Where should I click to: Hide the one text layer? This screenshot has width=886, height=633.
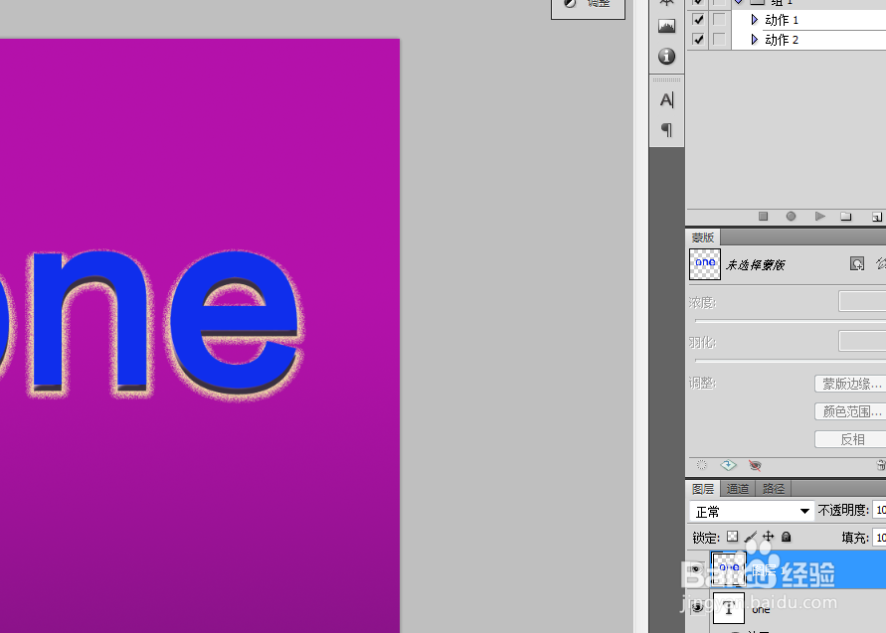[x=697, y=607]
